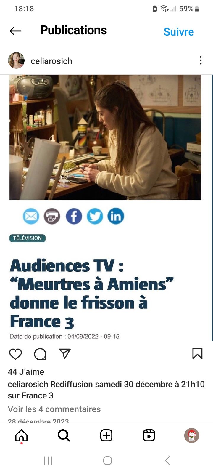The width and height of the screenshot is (213, 474).
Task: Open own profile avatar in bottom bar
Action: click(x=192, y=435)
